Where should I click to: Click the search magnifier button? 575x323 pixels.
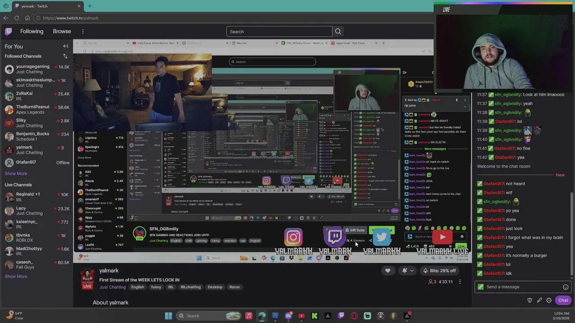[x=338, y=31]
